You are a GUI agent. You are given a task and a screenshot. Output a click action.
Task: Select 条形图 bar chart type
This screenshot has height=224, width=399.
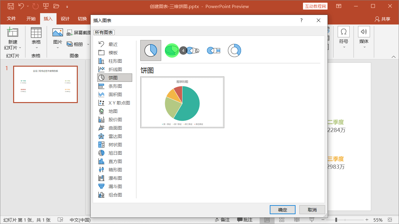pyautogui.click(x=115, y=86)
